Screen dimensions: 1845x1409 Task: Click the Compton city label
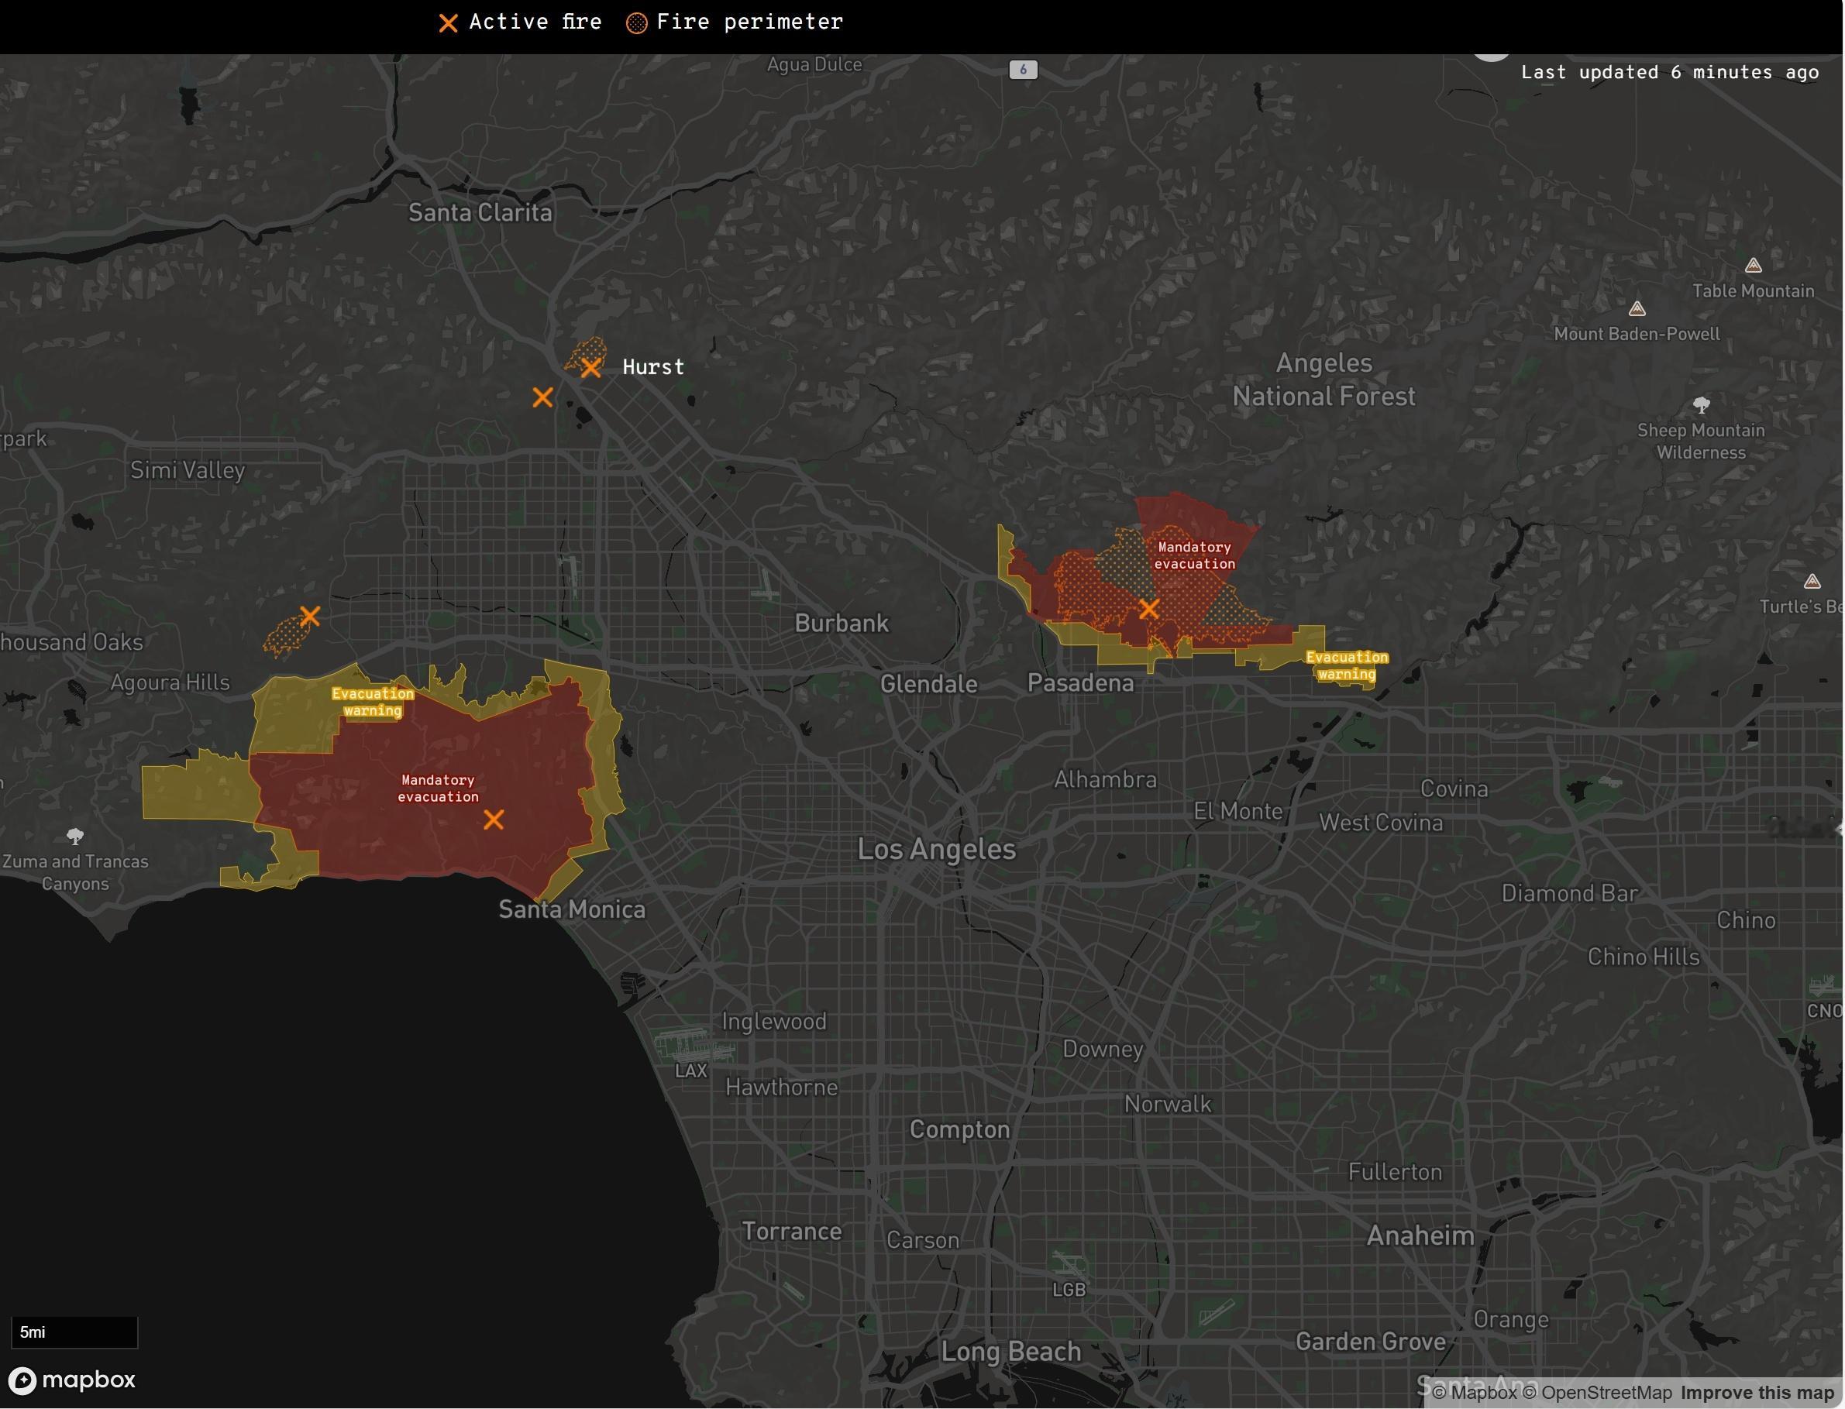click(x=960, y=1129)
